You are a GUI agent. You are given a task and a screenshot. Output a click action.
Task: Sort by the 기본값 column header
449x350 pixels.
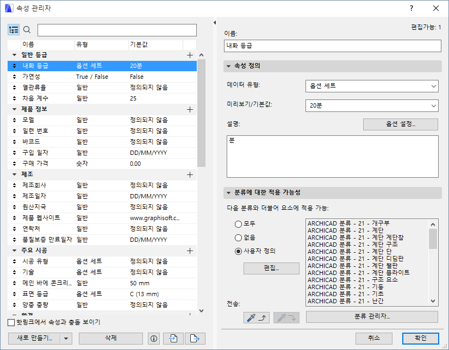click(155, 45)
